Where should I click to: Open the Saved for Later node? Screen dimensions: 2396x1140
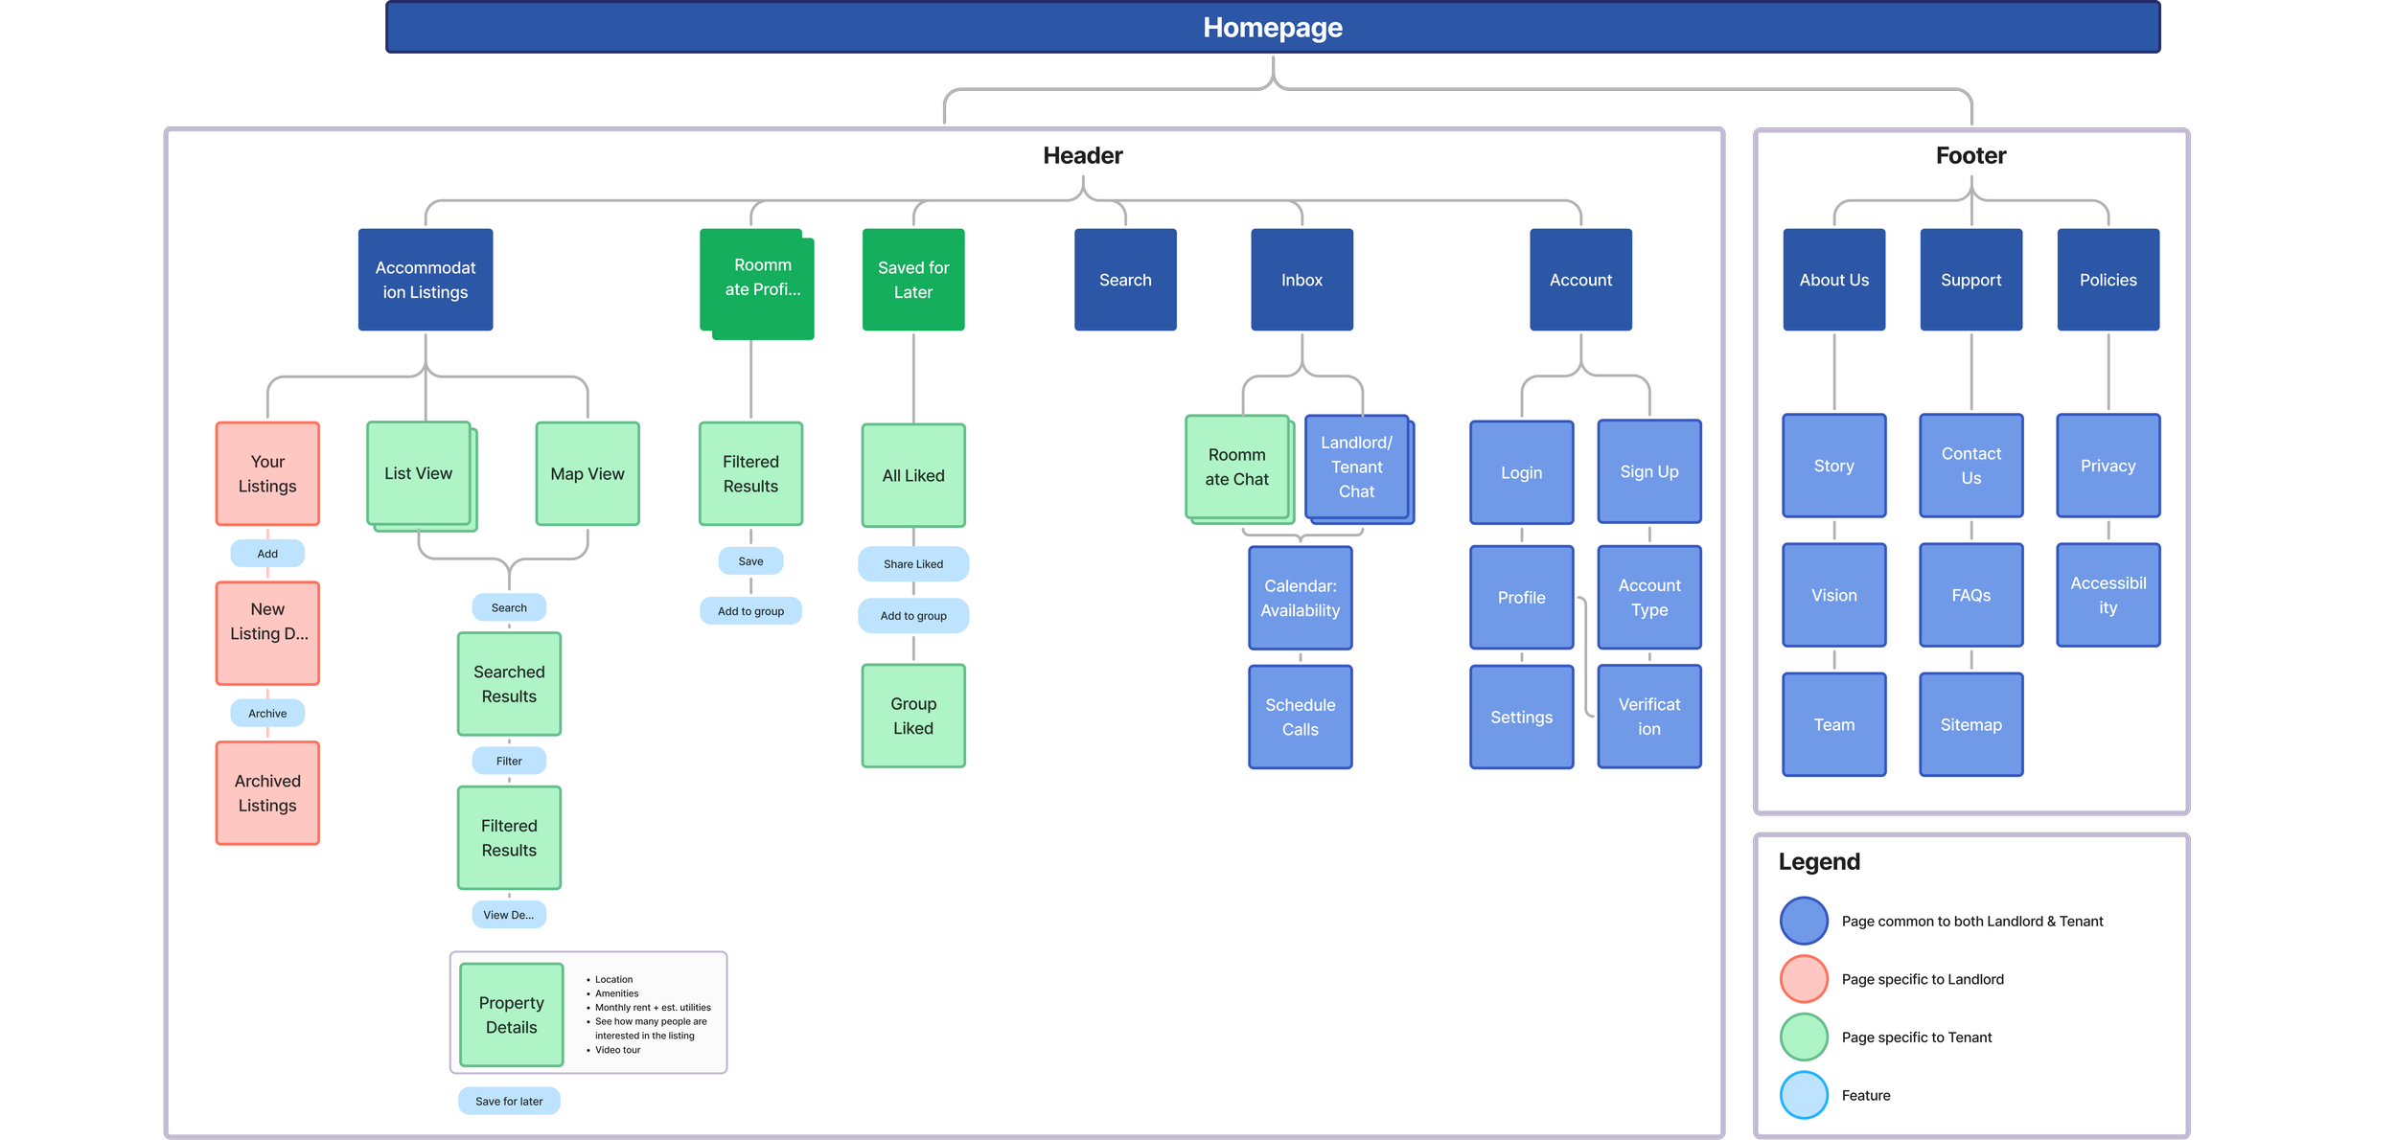912,280
